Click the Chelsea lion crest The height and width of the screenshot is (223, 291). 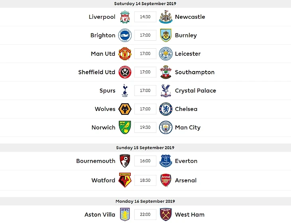(x=165, y=109)
